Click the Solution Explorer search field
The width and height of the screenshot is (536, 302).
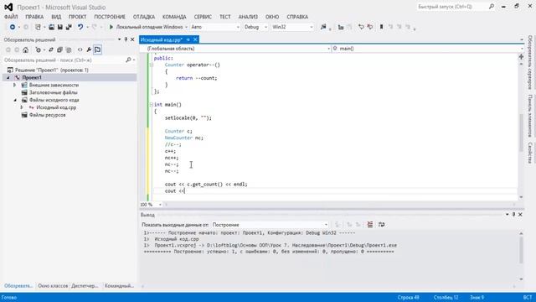(x=64, y=60)
